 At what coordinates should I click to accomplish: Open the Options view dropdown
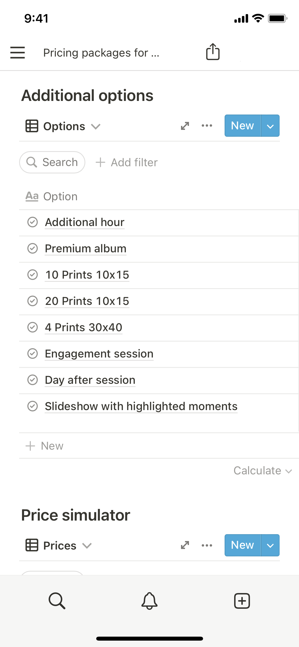(63, 126)
